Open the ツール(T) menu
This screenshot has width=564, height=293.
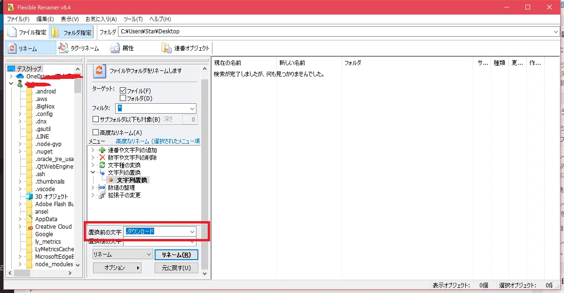pos(133,19)
